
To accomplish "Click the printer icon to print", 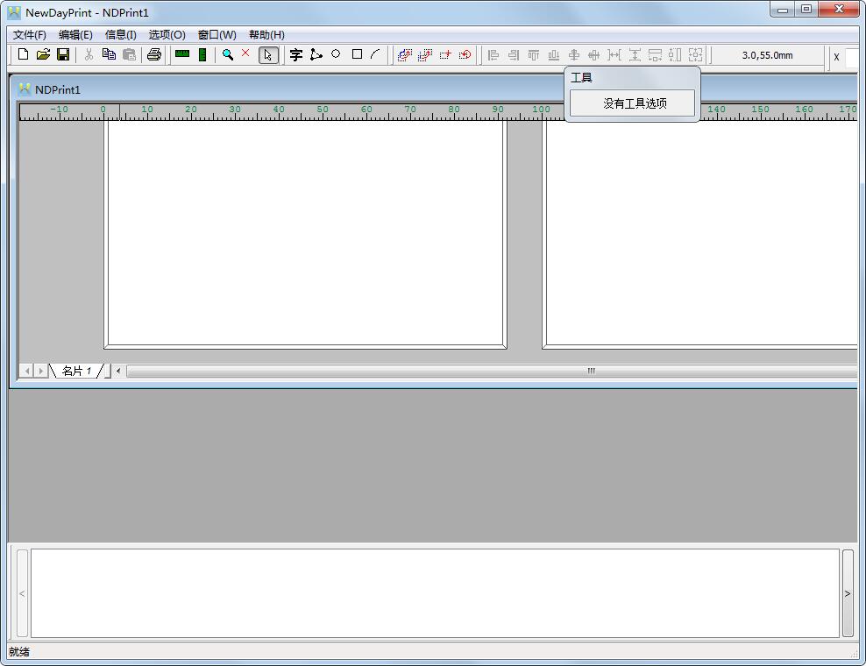I will tap(154, 54).
